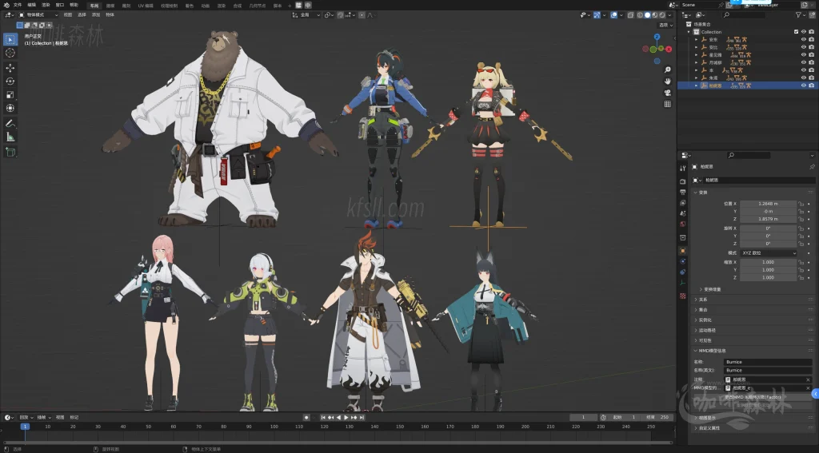Hide the 柏妮思 object with eye icon
This screenshot has width=819, height=453.
click(803, 85)
